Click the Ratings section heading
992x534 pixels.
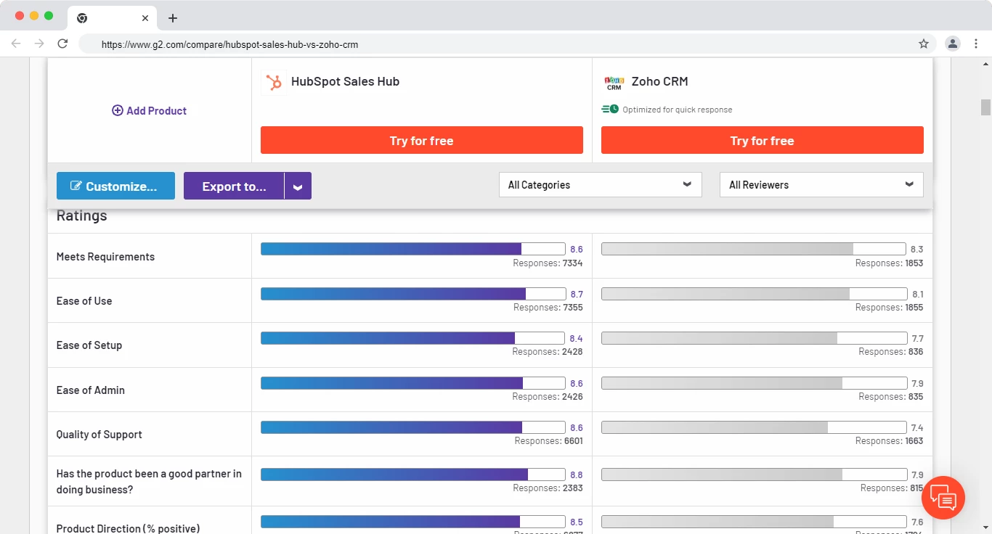82,215
